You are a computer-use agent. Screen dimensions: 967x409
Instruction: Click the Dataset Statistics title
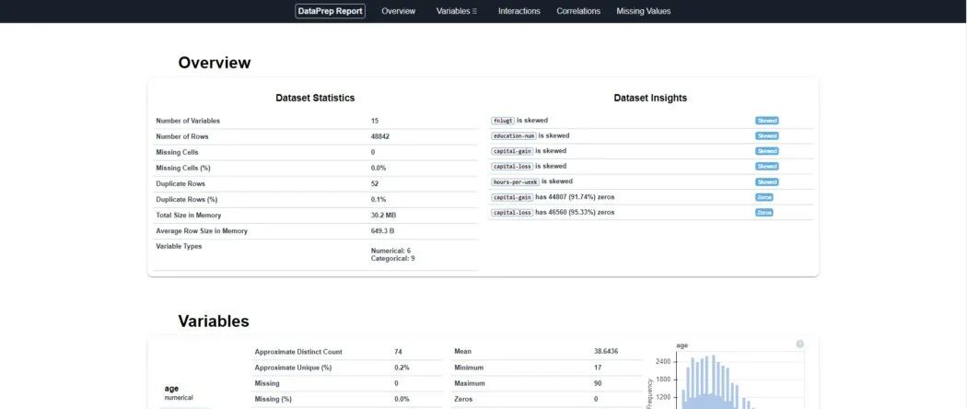click(x=315, y=98)
